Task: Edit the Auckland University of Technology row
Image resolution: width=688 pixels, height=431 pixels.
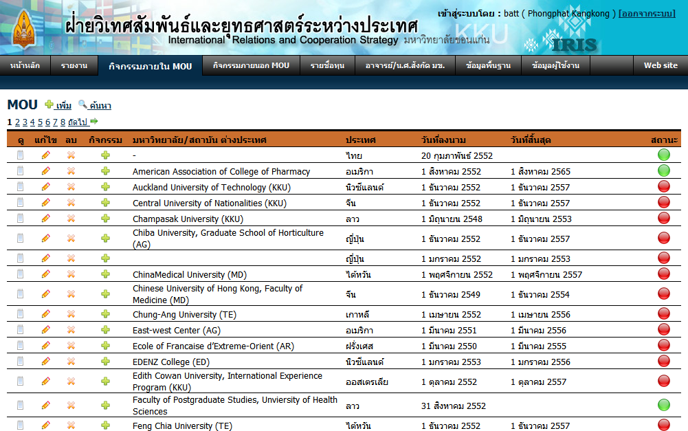Action: point(45,186)
